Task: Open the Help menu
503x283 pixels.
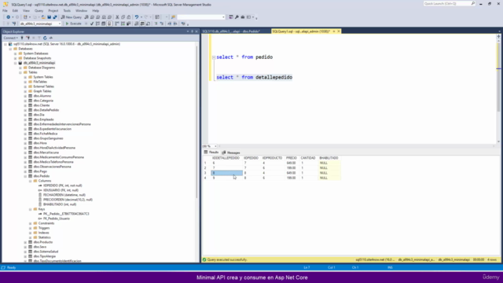Action: coord(96,10)
